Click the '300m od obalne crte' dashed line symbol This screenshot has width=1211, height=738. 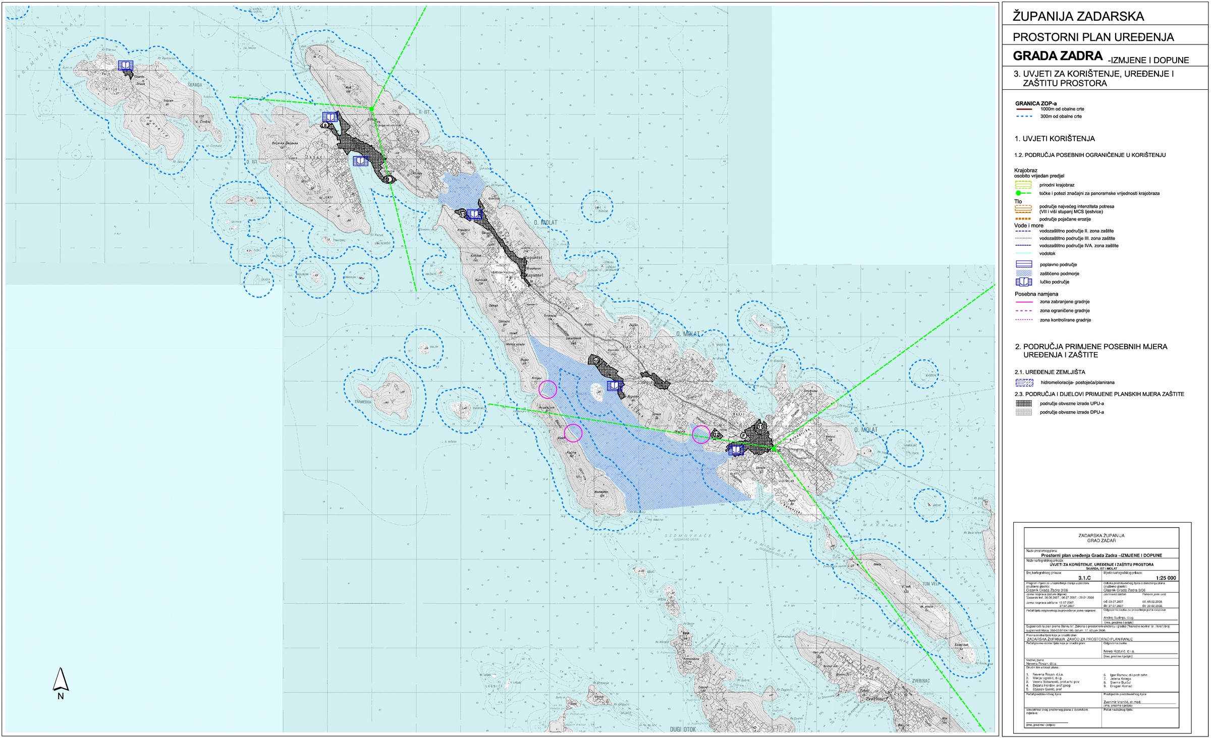point(1024,117)
